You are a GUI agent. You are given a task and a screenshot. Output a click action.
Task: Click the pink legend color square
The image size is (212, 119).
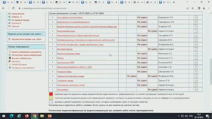pos(51,102)
